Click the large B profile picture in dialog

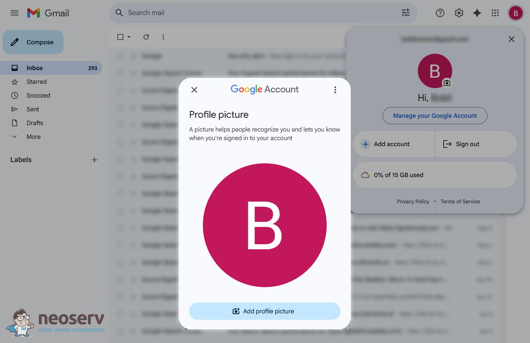pos(265,225)
